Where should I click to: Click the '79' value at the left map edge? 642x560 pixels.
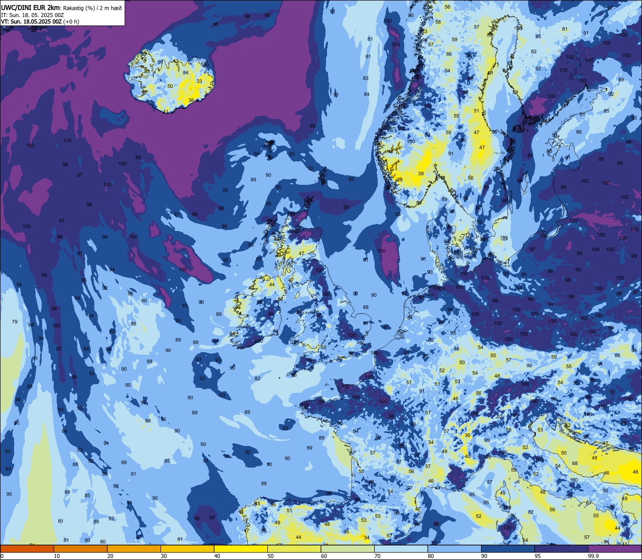(x=15, y=321)
